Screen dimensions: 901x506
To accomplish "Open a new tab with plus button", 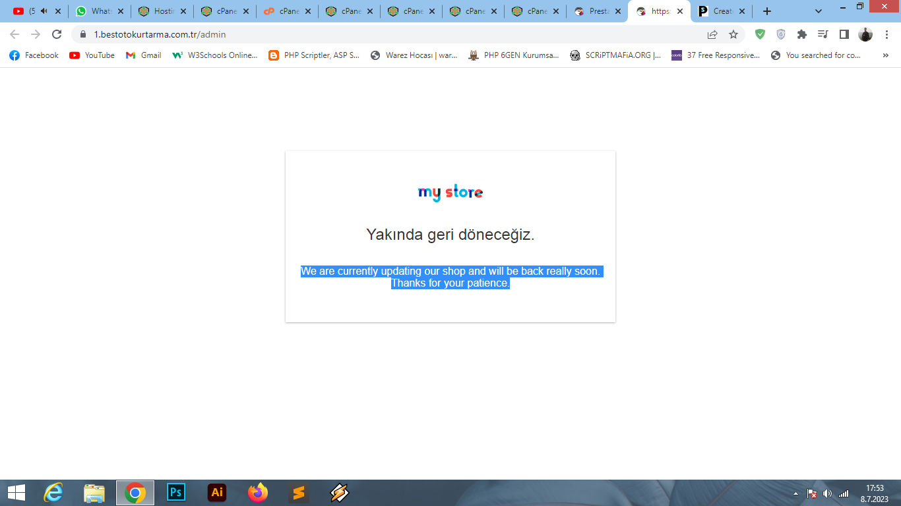I will click(766, 11).
